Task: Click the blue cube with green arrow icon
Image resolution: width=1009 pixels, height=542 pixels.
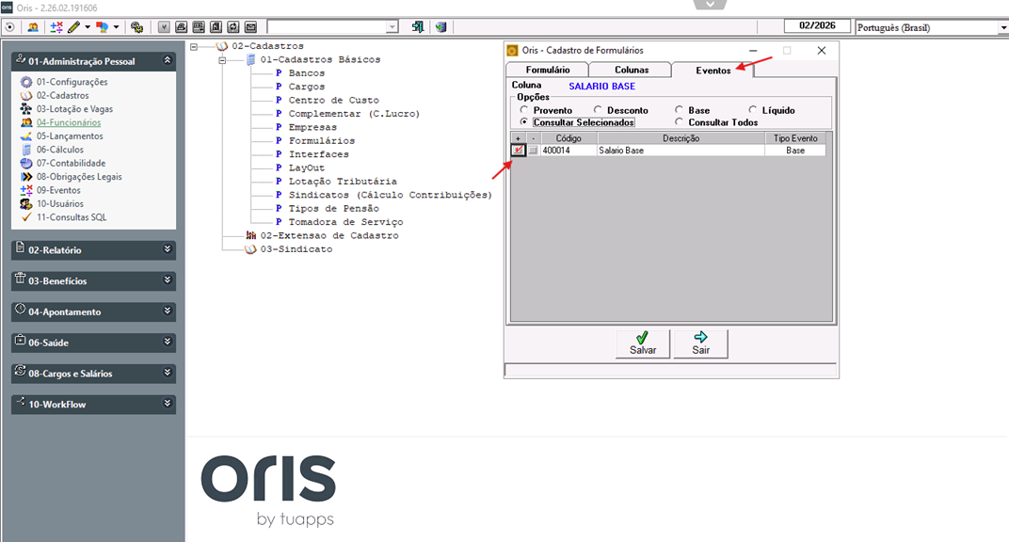Action: (440, 27)
